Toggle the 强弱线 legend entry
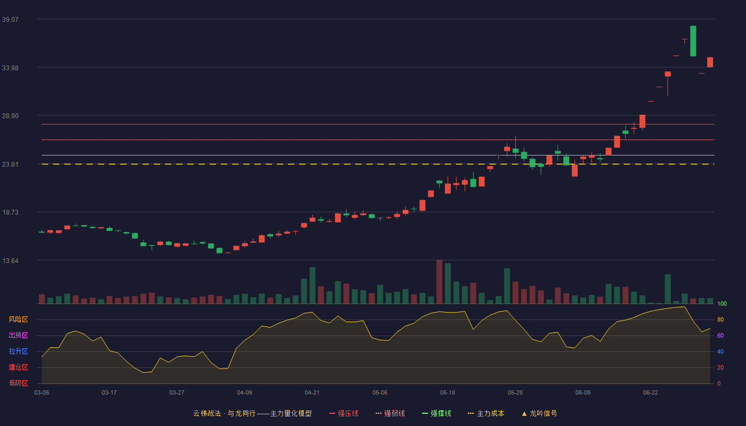The width and height of the screenshot is (746, 426). point(390,413)
